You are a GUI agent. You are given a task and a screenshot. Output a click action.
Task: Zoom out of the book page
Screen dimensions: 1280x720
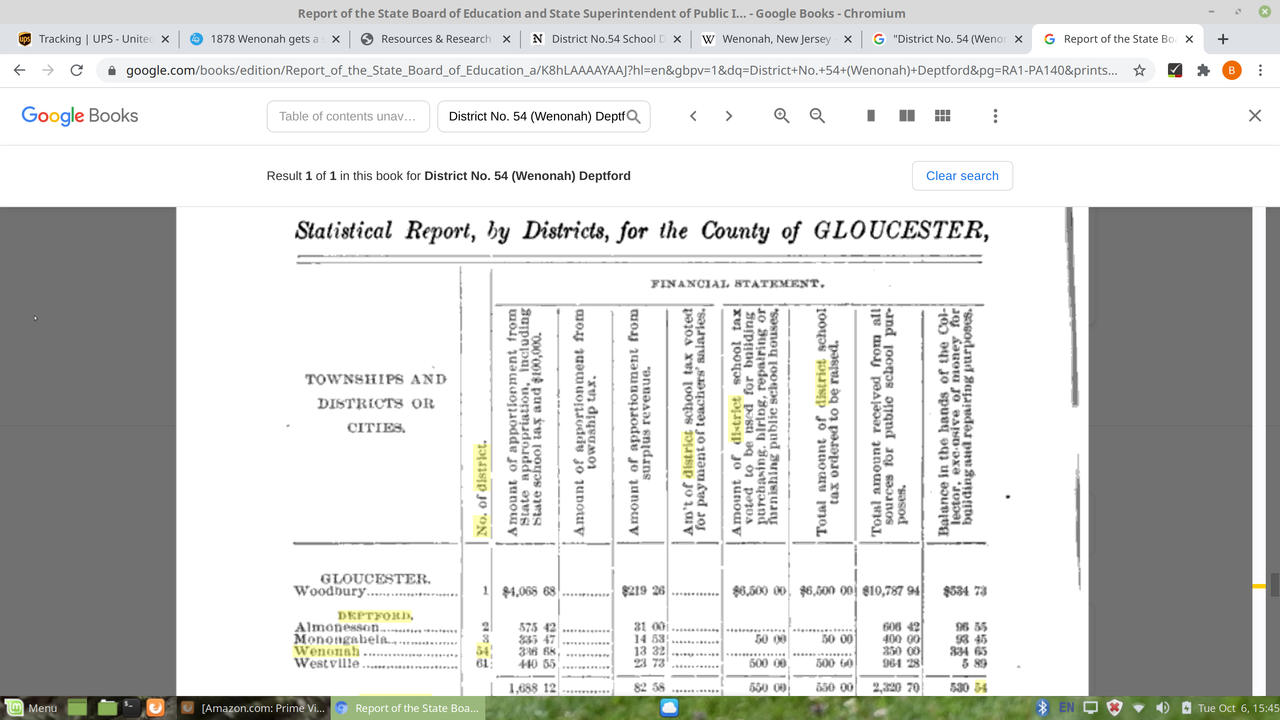817,116
